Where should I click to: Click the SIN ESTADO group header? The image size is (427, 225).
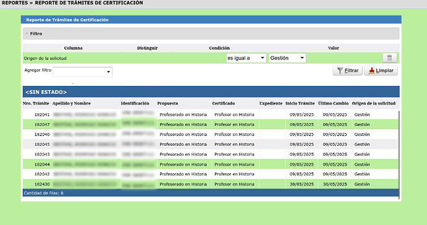click(211, 92)
